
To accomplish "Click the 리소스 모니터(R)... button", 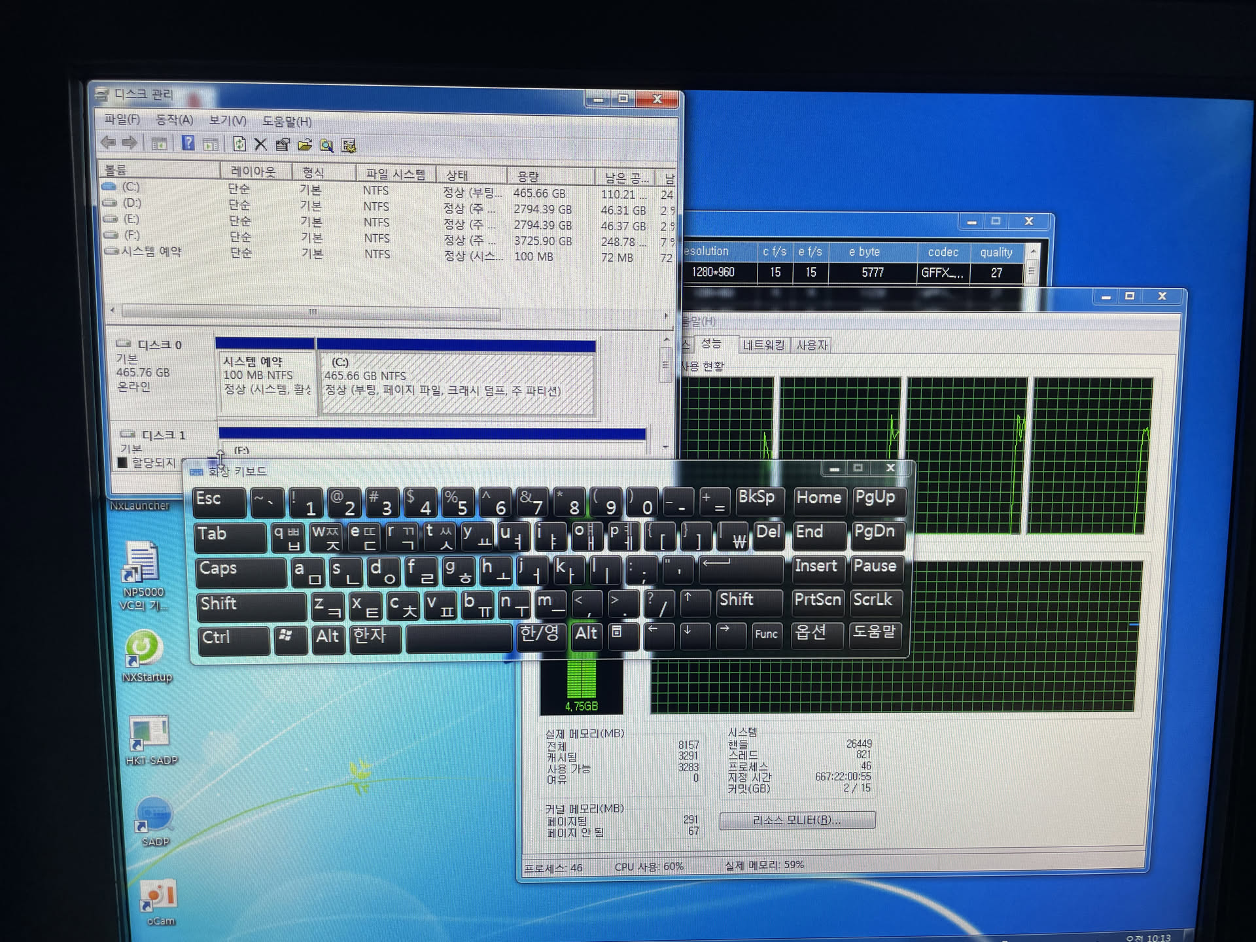I will pos(797,820).
